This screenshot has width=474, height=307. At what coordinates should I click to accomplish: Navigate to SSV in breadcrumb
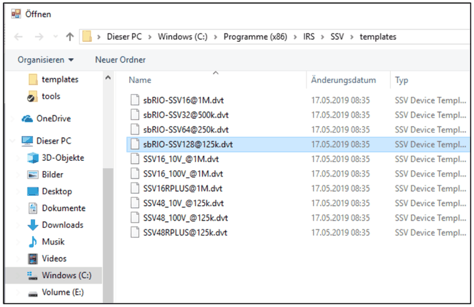click(x=337, y=36)
